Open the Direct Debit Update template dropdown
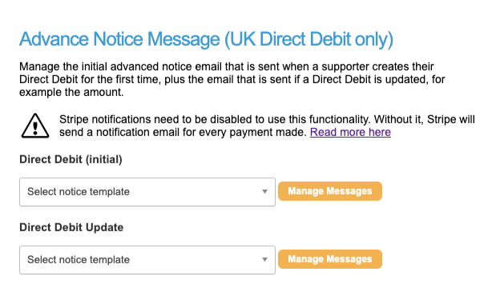Viewport: 496px width, 304px height. click(147, 260)
